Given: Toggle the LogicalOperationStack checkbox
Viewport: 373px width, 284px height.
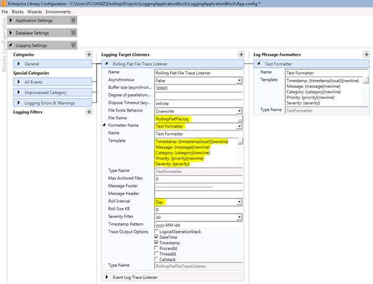Looking at the screenshot, I should [x=156, y=231].
